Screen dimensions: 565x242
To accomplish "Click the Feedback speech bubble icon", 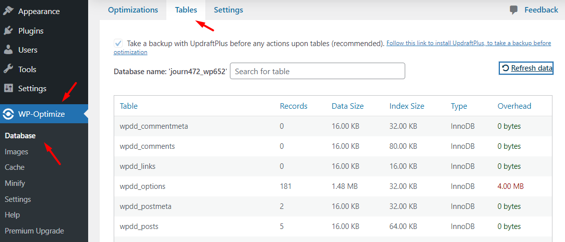I will pos(514,10).
